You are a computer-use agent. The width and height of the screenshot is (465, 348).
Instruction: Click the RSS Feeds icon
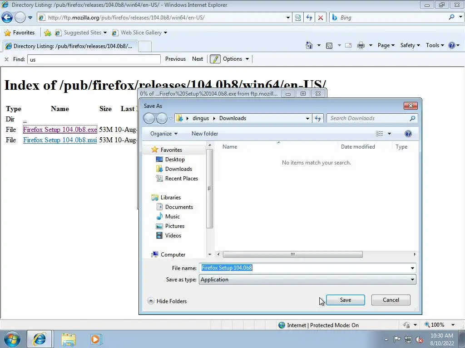pyautogui.click(x=329, y=46)
